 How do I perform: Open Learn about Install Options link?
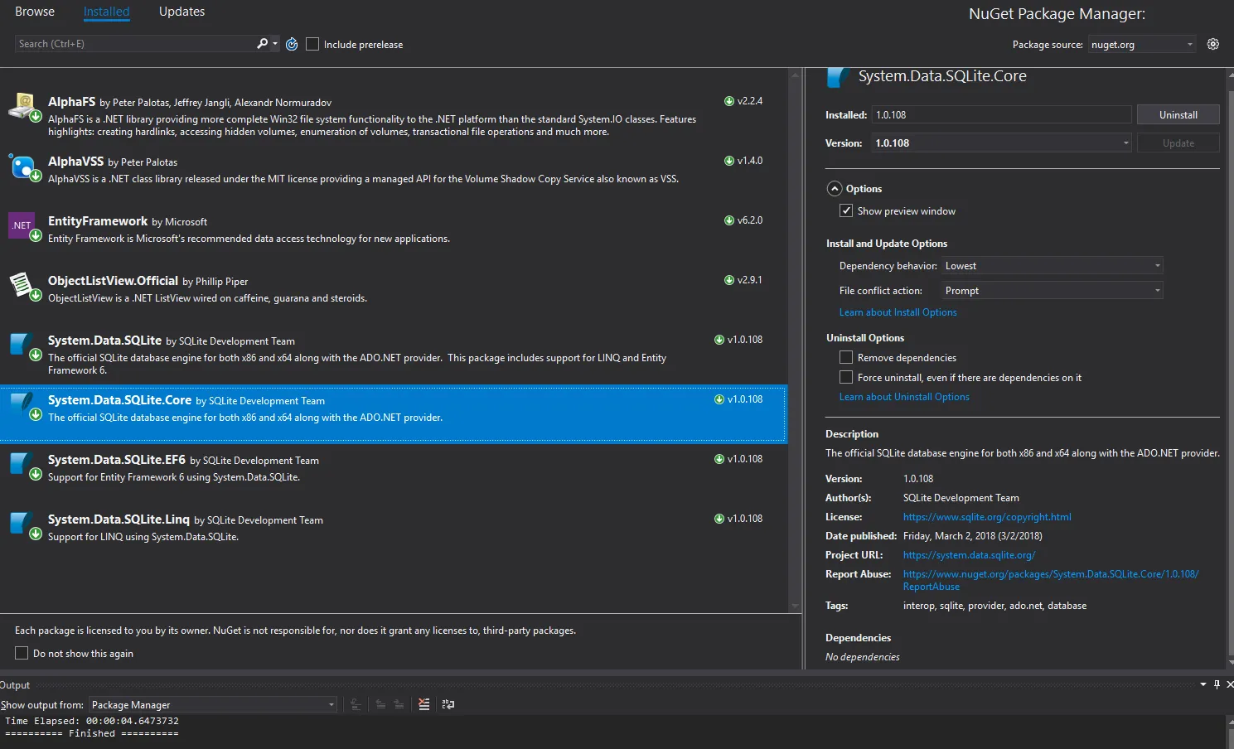coord(898,312)
